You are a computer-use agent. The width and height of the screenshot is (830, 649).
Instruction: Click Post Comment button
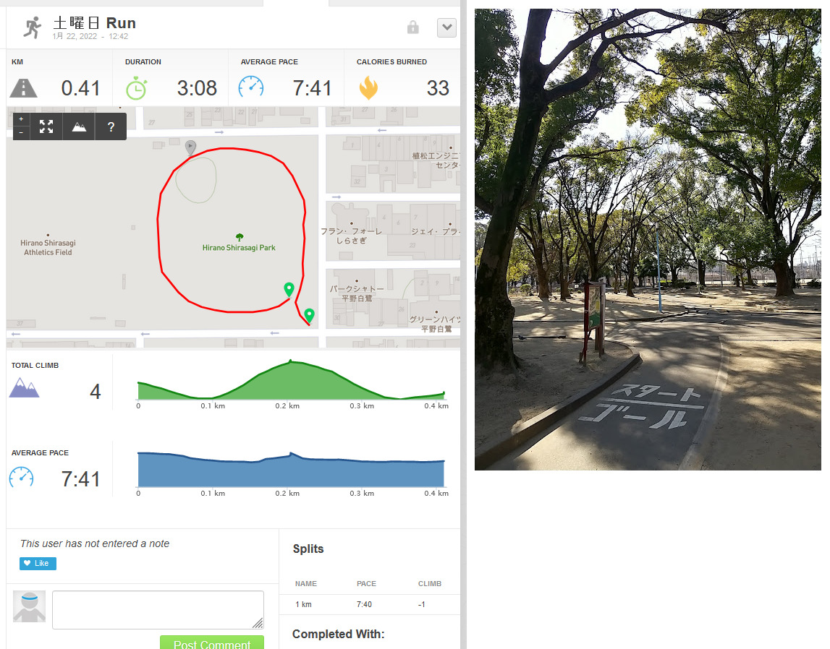click(x=212, y=642)
